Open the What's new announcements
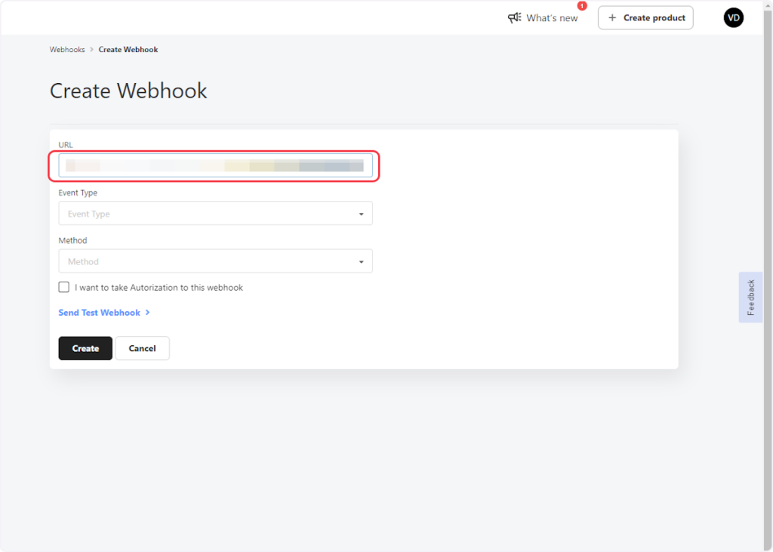Viewport: 773px width, 552px height. click(552, 18)
